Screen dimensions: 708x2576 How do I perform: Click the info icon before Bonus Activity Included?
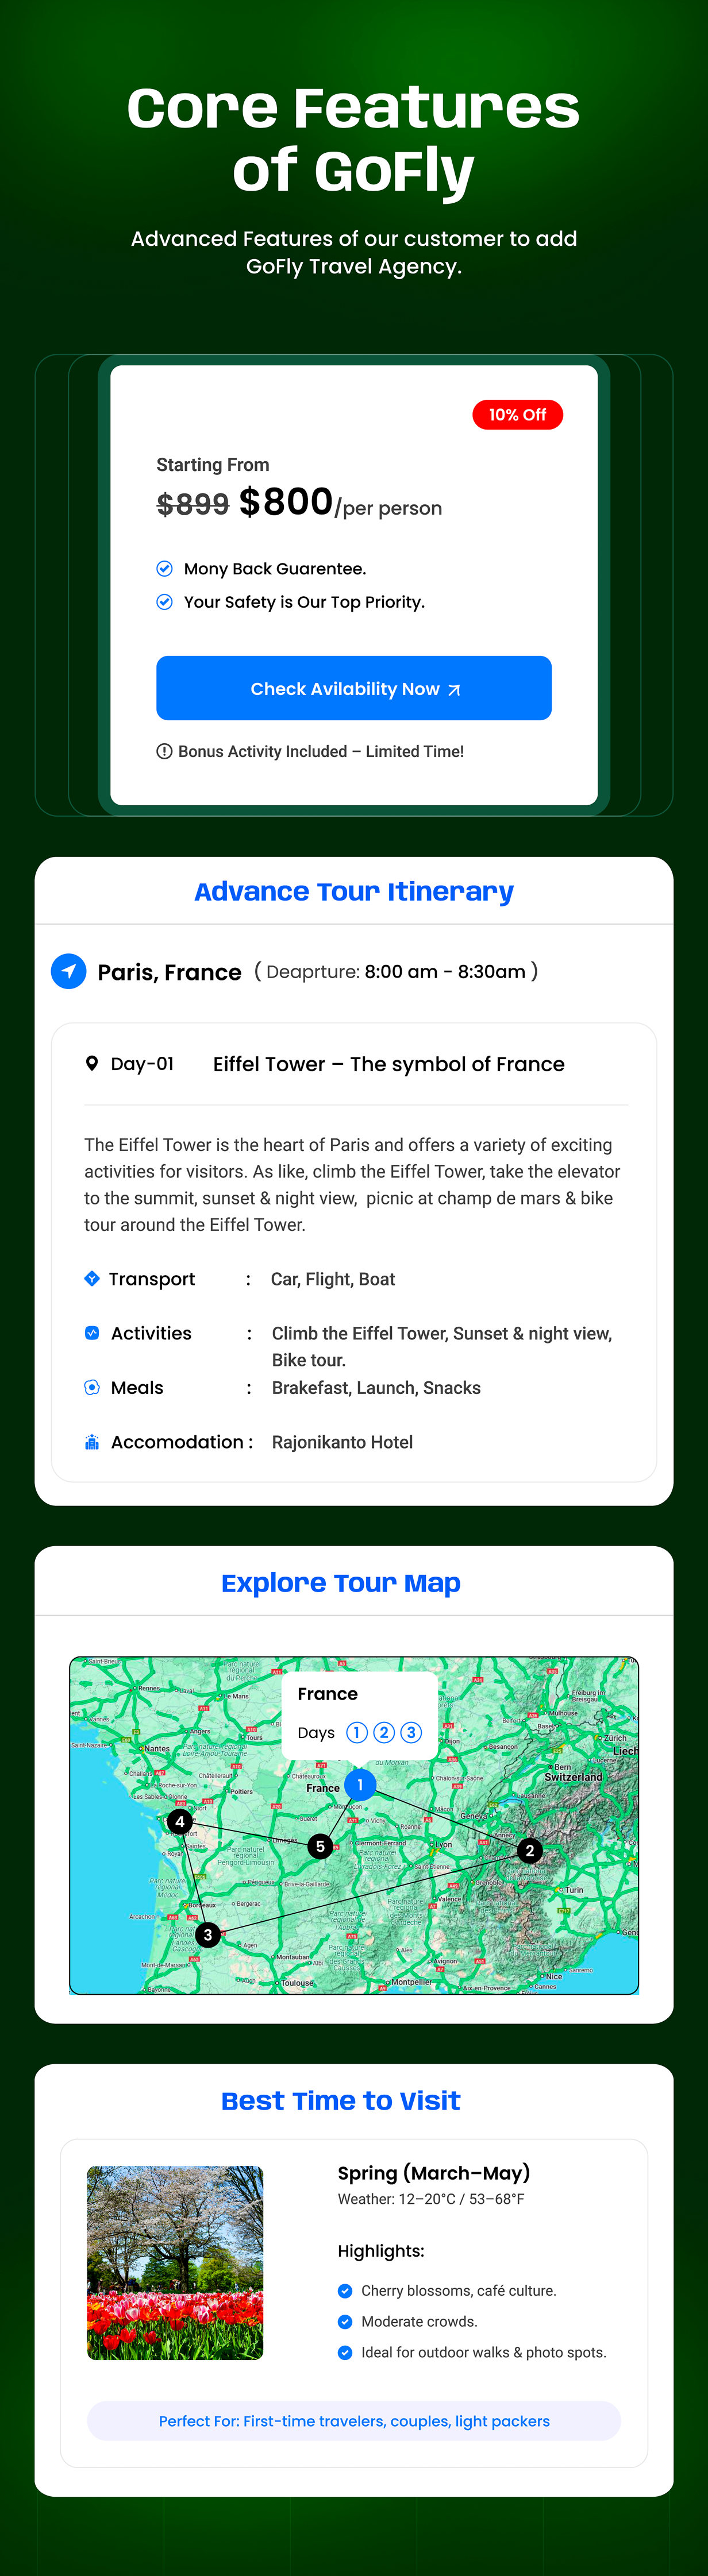[x=165, y=751]
